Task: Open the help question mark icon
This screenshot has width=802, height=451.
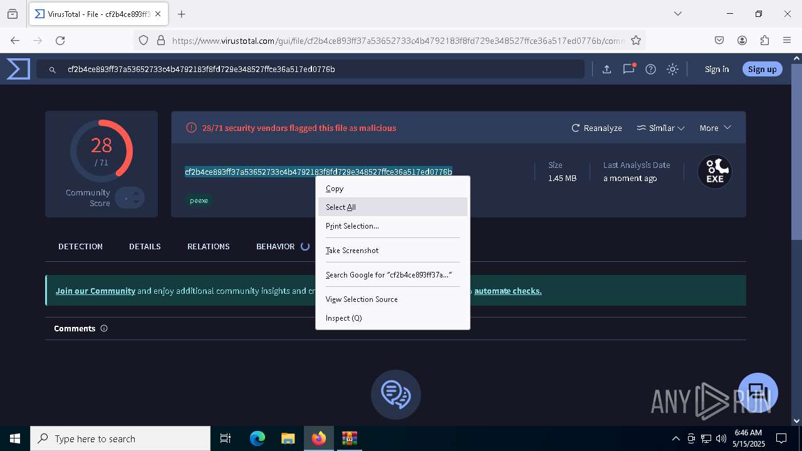Action: tap(650, 70)
